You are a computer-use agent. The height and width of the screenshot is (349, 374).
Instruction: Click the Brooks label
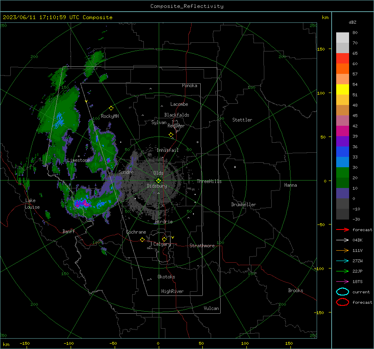point(295,290)
